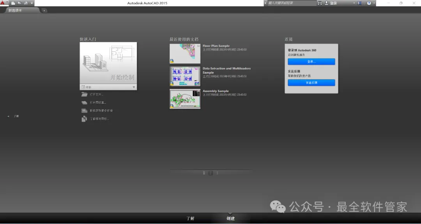Open the AutoCAD application menu logo
This screenshot has height=224, width=421.
coord(3,3)
